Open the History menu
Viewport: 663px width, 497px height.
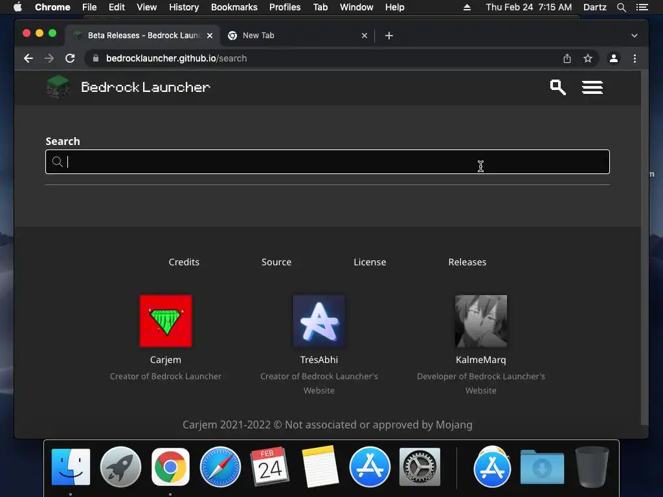point(184,7)
